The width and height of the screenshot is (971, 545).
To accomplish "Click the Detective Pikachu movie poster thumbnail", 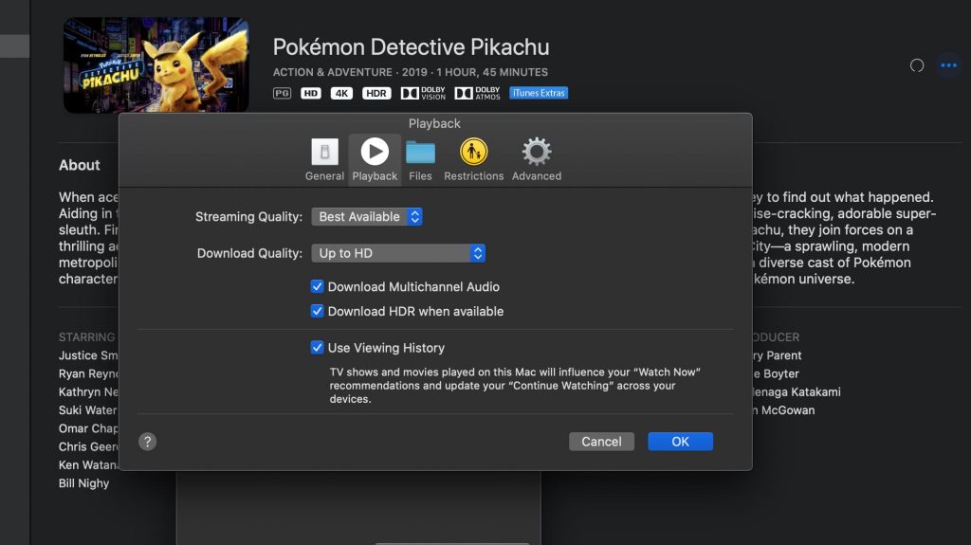I will pos(156,65).
